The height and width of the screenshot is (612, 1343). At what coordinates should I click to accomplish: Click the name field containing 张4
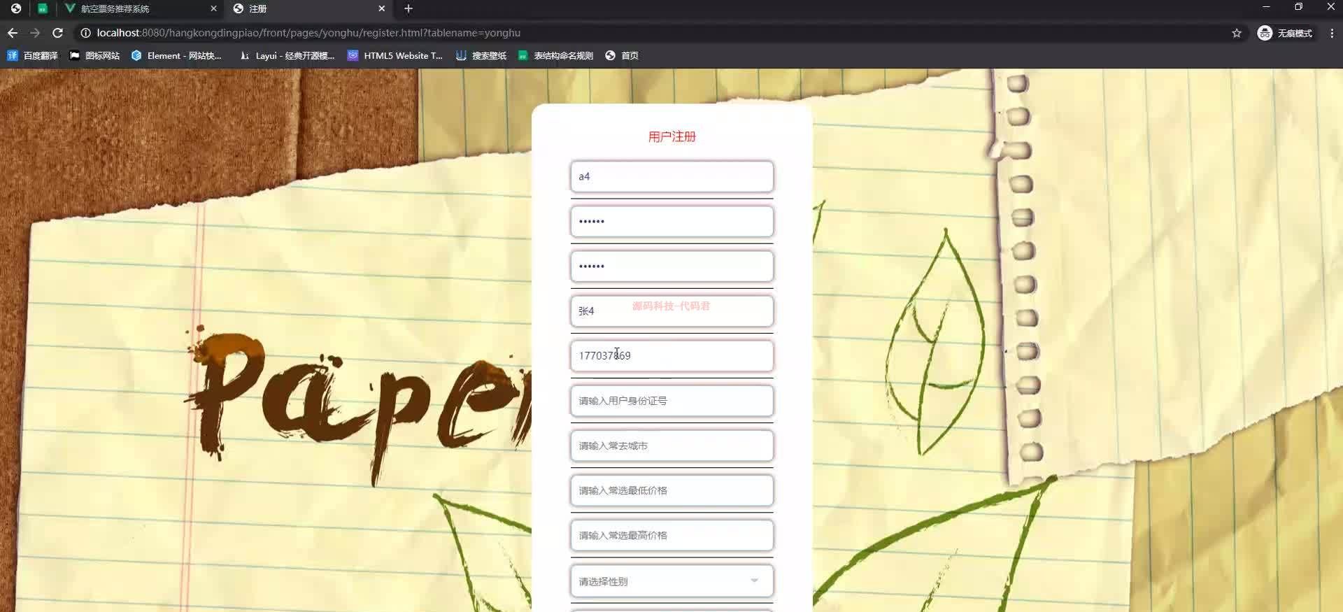[671, 311]
